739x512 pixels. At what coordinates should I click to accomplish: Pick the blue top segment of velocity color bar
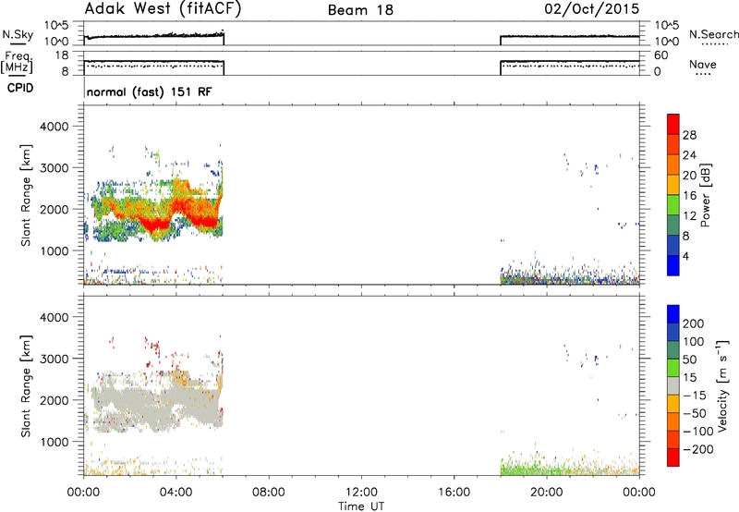coord(673,314)
